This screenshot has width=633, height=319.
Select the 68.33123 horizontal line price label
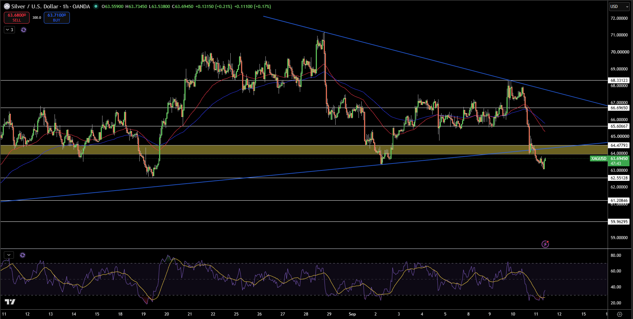pyautogui.click(x=619, y=80)
